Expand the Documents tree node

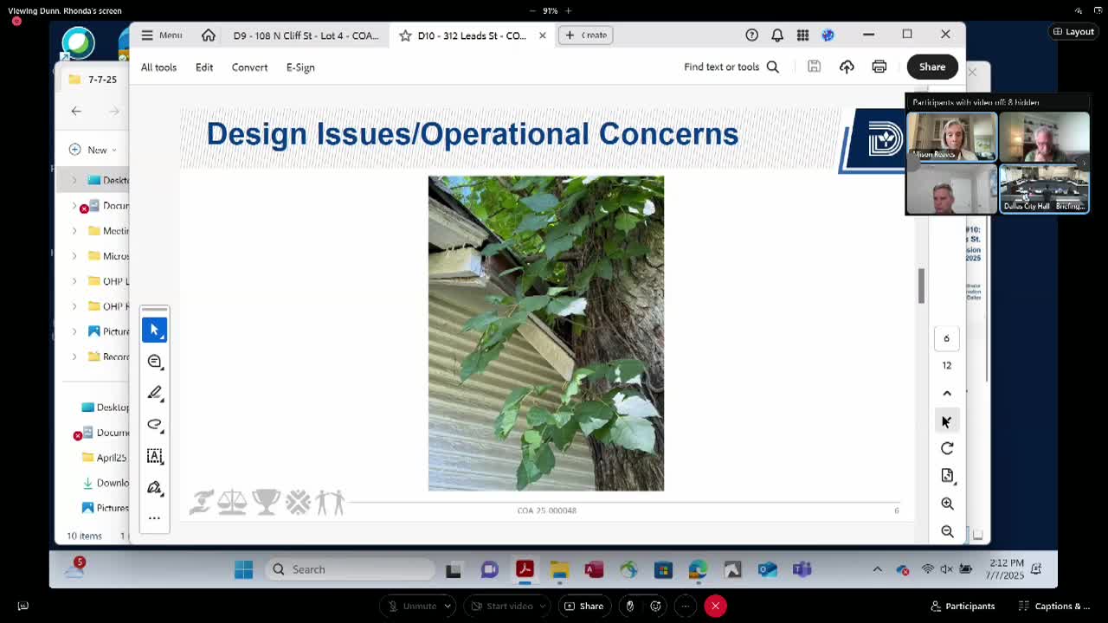point(74,206)
